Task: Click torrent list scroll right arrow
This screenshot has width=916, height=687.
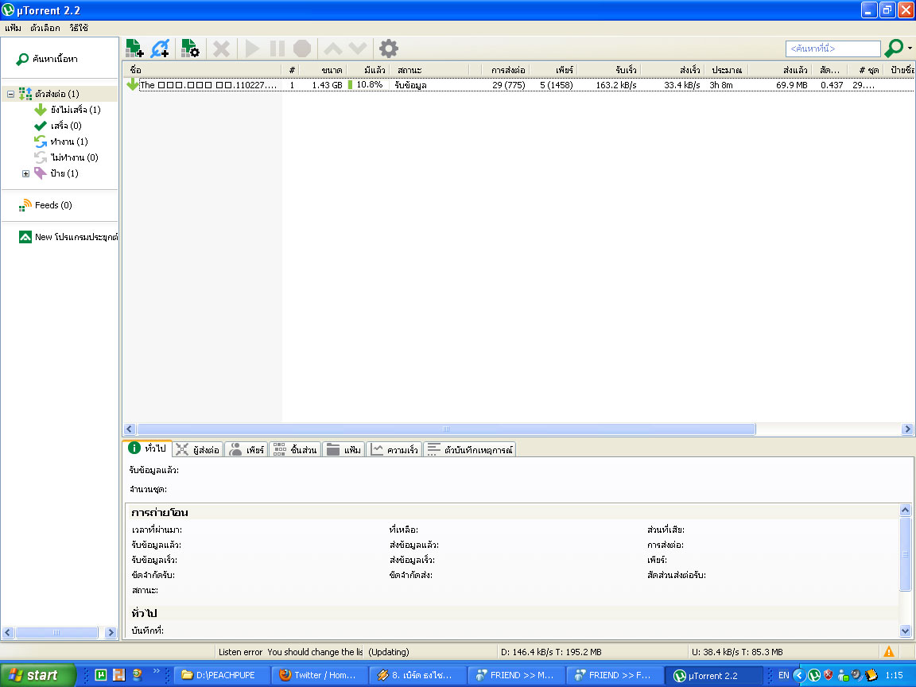Action: pos(907,429)
